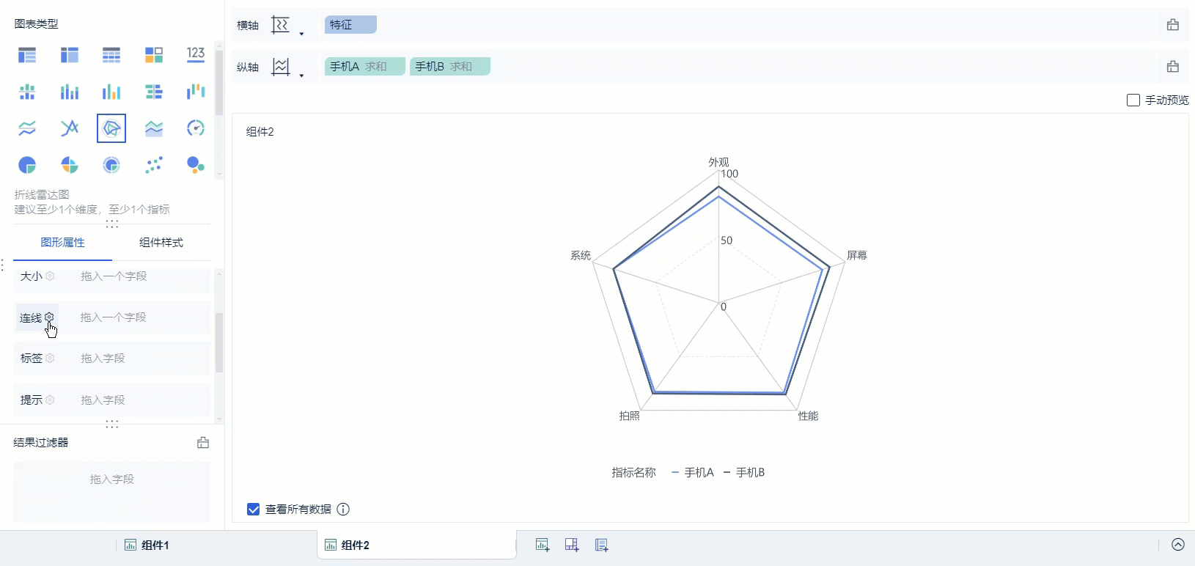The image size is (1195, 566).
Task: Select the pie chart type icon
Action: (27, 165)
